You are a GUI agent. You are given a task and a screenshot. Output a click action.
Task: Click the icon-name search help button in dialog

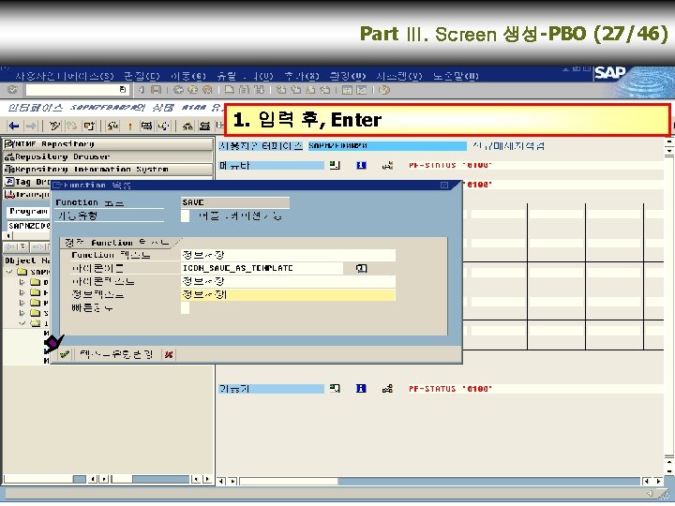pos(361,268)
